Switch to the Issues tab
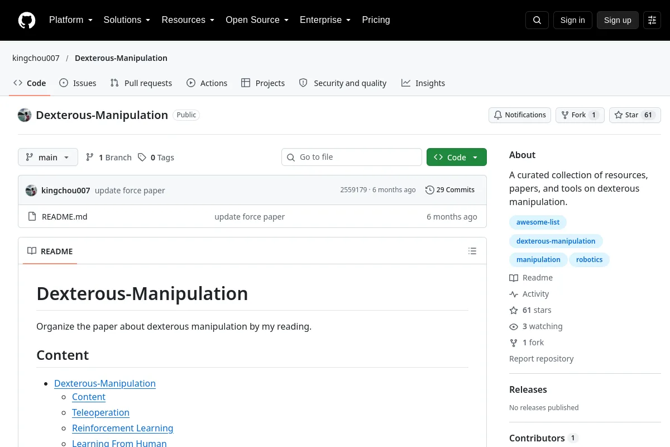The width and height of the screenshot is (670, 447). 78,83
